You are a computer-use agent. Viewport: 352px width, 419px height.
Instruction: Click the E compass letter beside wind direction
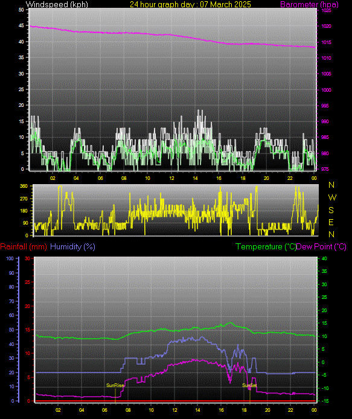[x=331, y=222]
